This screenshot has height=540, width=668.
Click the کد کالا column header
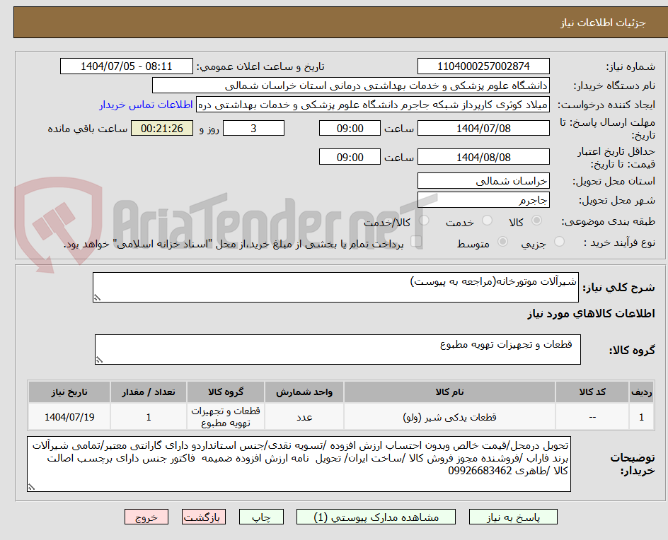point(592,392)
